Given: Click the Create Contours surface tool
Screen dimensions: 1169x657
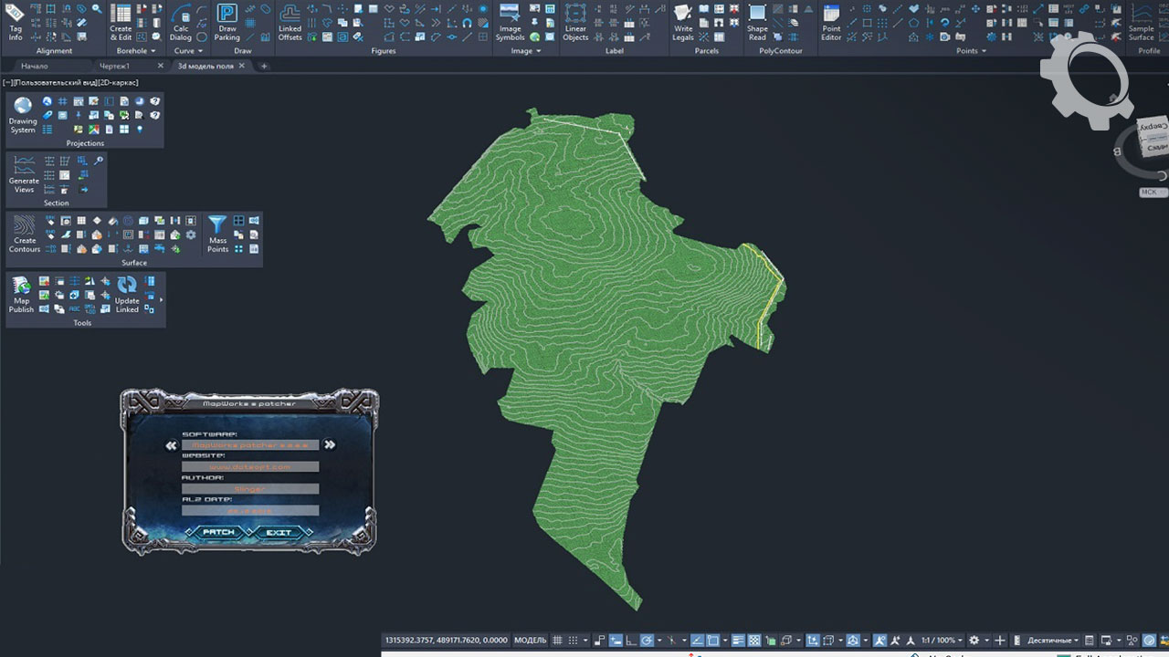Looking at the screenshot, I should (25, 234).
